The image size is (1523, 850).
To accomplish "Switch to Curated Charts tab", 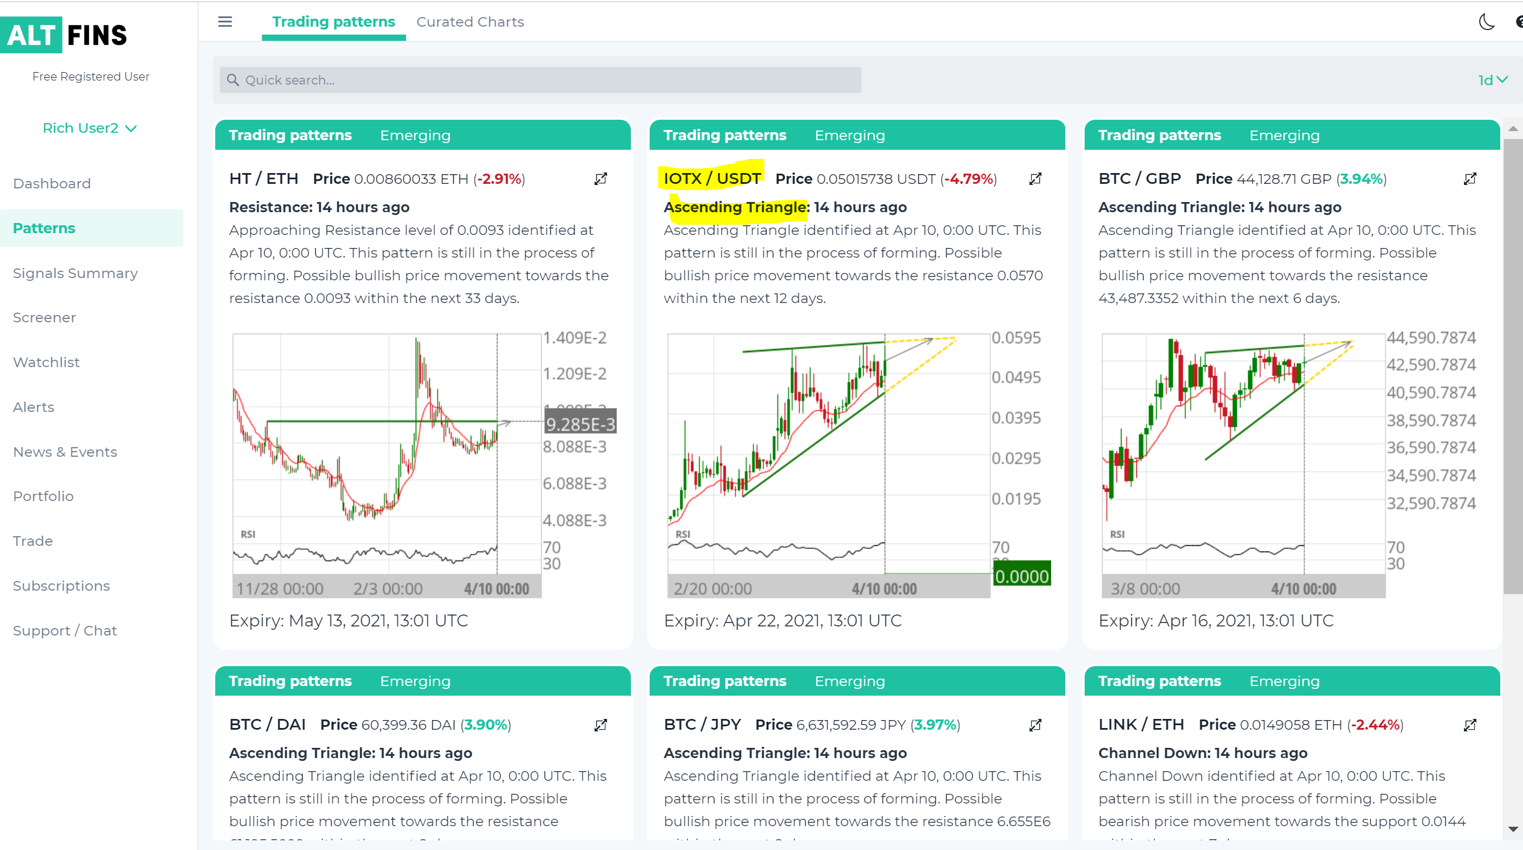I will tap(470, 22).
